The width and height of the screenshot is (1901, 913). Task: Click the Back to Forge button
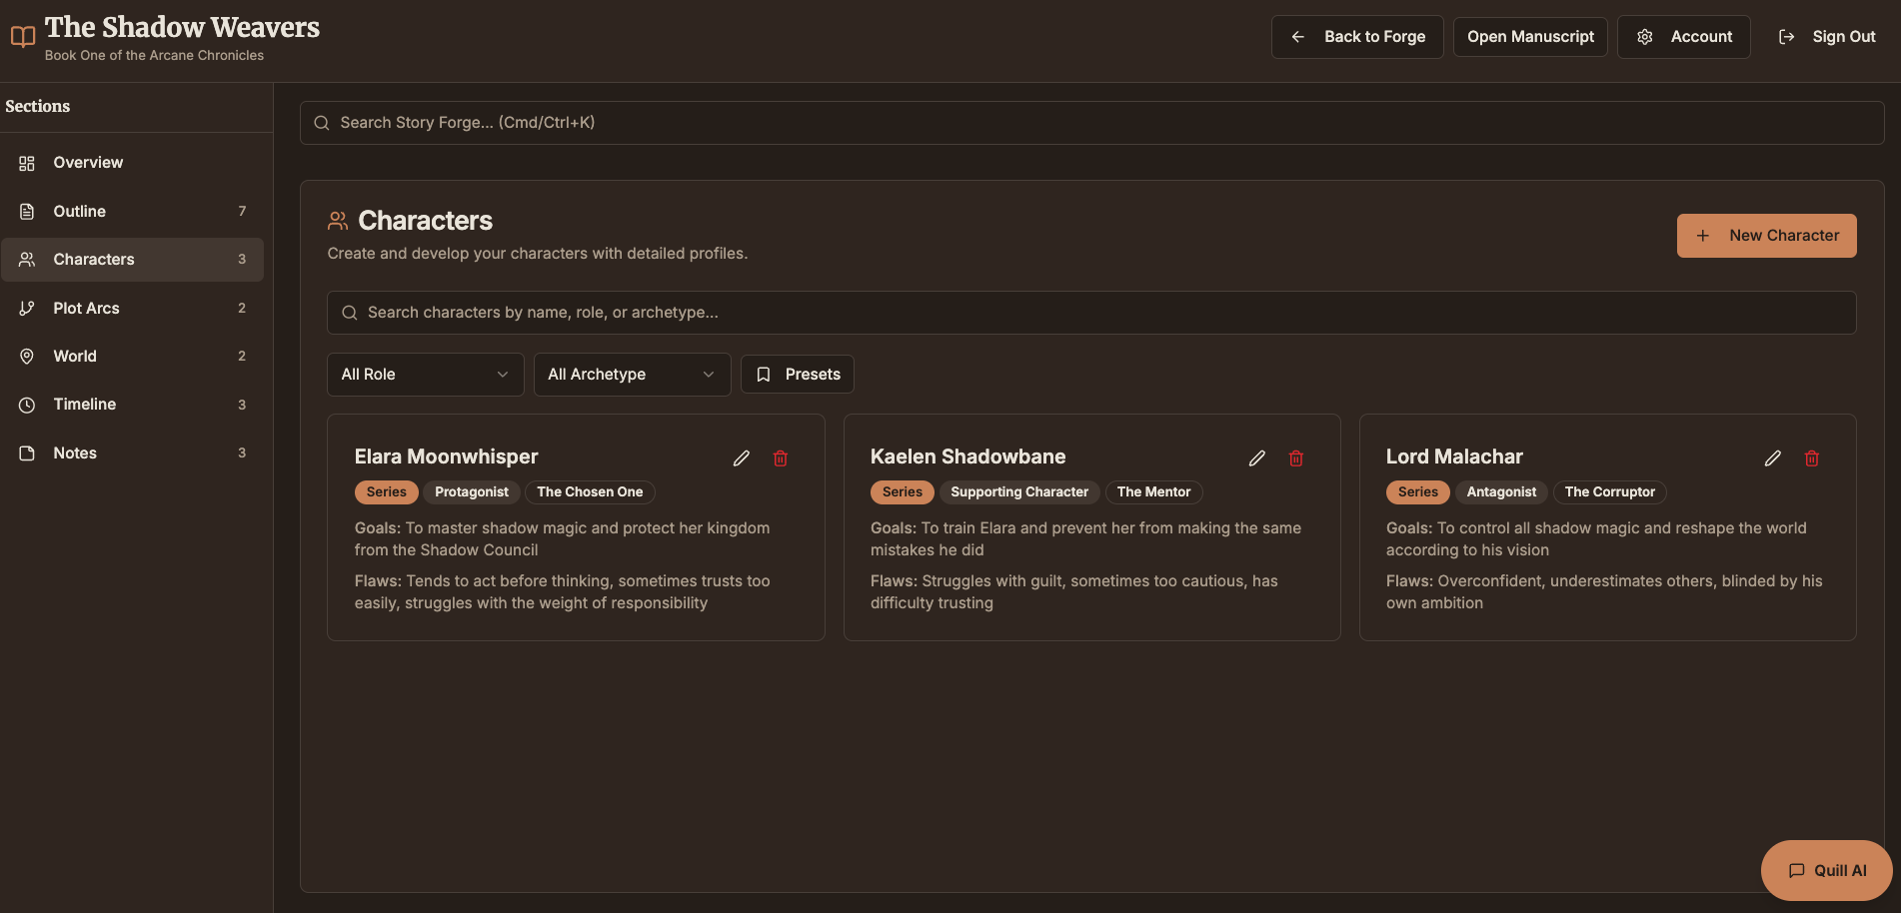(1357, 37)
